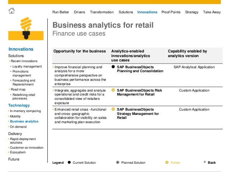The width and height of the screenshot is (229, 172).
Task: Click orange ring beside Strategy Management for Retail
Action: 113,109
